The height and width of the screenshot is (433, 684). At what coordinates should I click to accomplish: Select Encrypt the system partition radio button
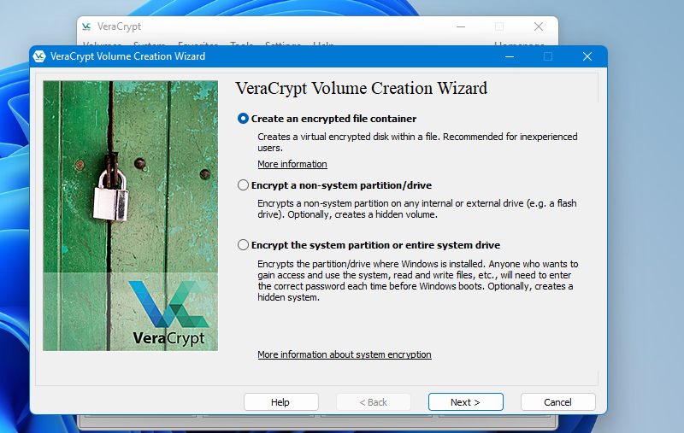coord(244,245)
